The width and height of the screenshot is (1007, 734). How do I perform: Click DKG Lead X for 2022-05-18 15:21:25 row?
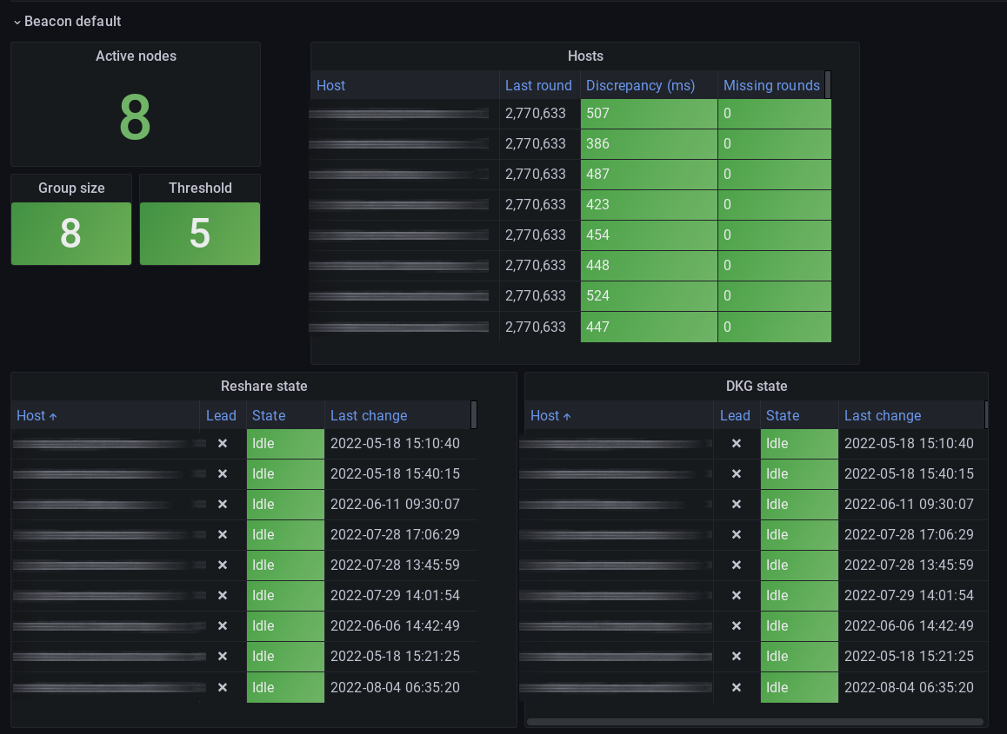pyautogui.click(x=736, y=657)
